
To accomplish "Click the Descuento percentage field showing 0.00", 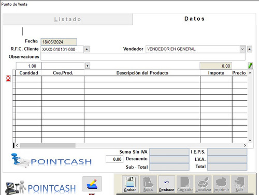I will pyautogui.click(x=114, y=159).
